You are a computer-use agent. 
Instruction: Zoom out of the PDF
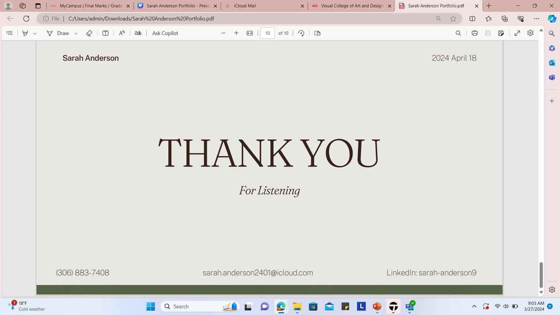pyautogui.click(x=223, y=33)
